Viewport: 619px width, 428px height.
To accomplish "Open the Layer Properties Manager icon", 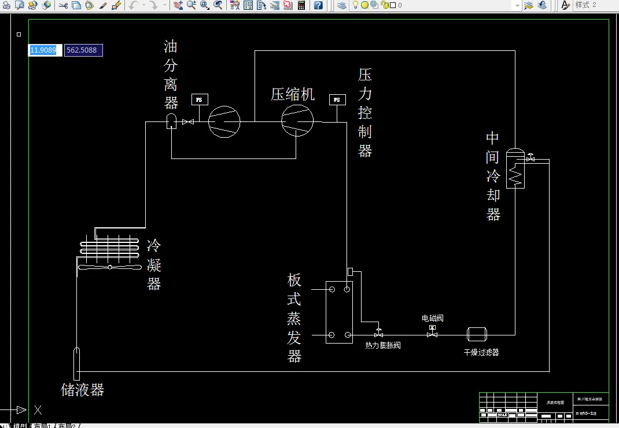I will point(342,5).
